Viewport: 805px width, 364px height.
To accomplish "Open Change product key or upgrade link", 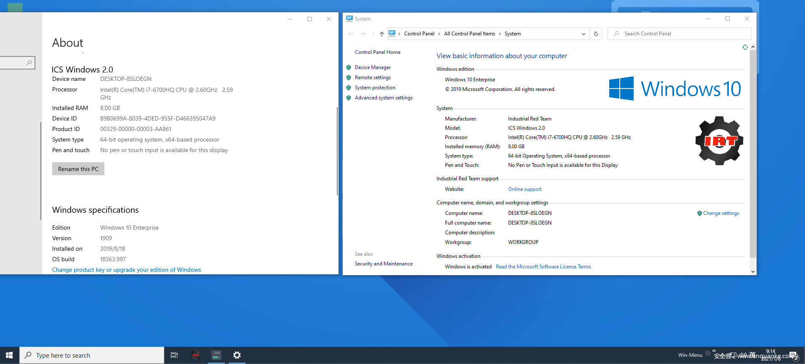I will click(x=126, y=270).
